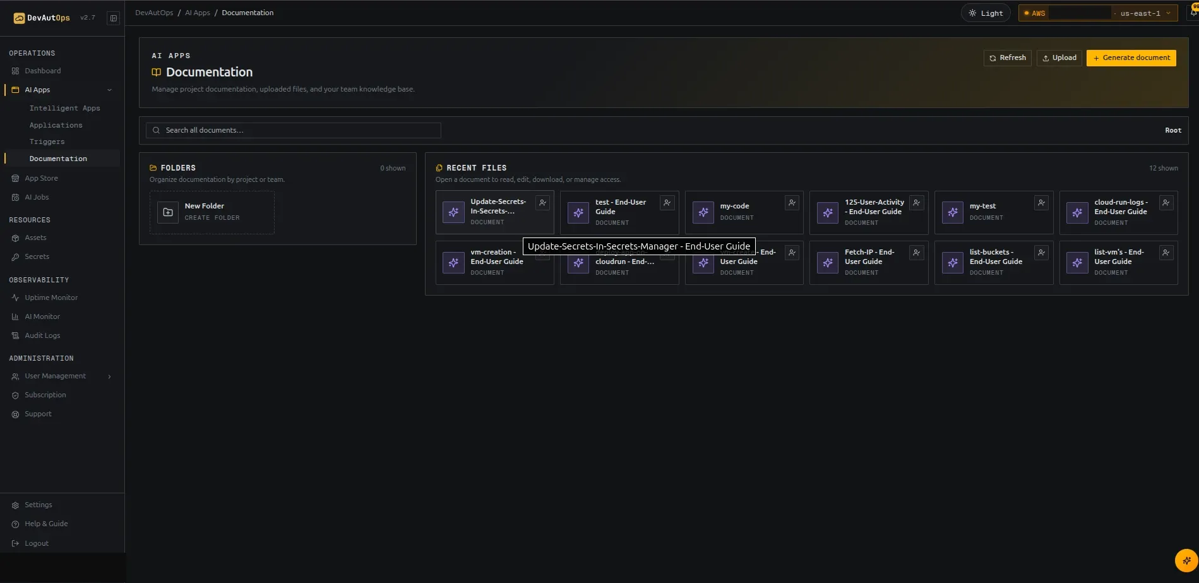Image resolution: width=1199 pixels, height=583 pixels.
Task: Click the Generate document button
Action: 1131,58
